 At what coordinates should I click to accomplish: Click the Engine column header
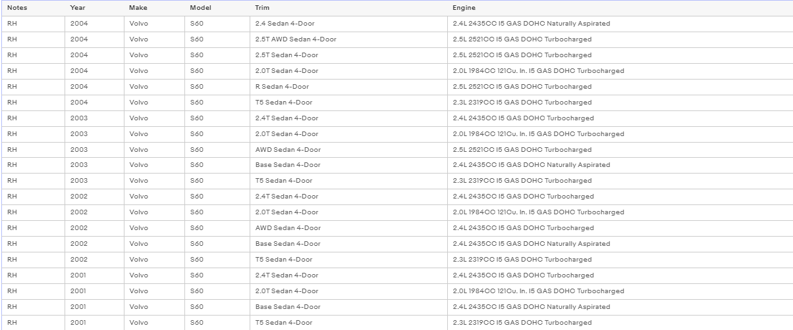click(x=620, y=8)
